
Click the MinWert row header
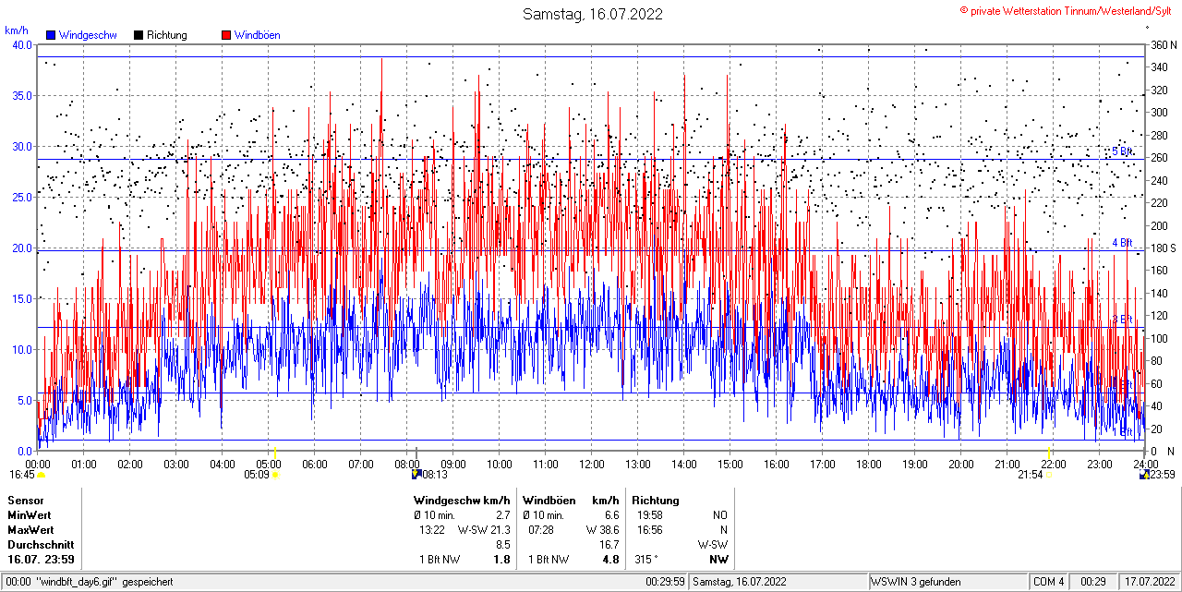[30, 514]
